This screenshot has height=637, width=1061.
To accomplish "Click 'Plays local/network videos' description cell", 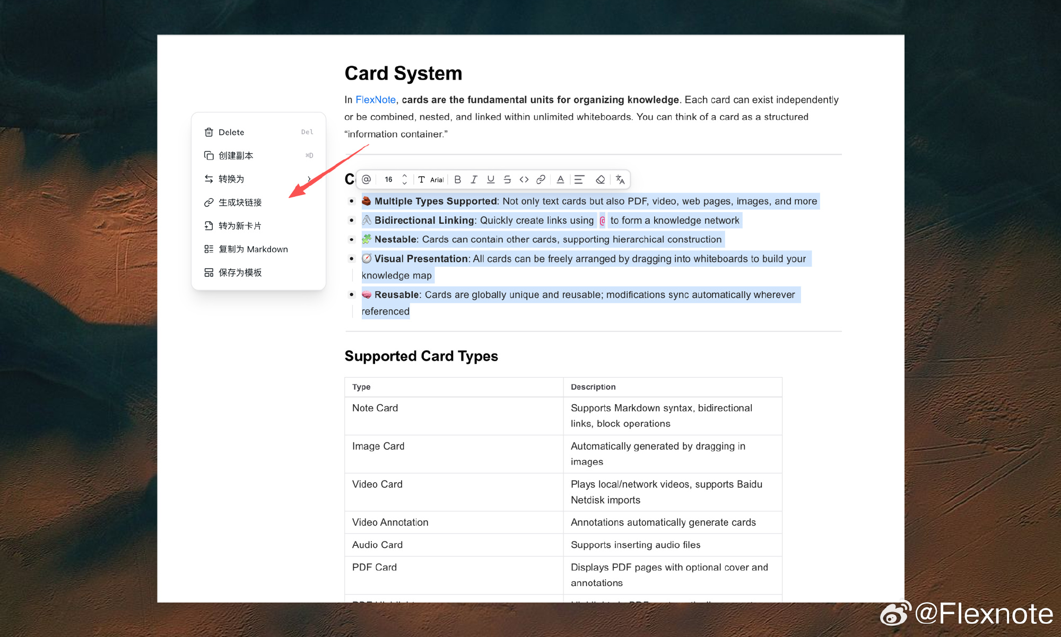I will pos(672,492).
